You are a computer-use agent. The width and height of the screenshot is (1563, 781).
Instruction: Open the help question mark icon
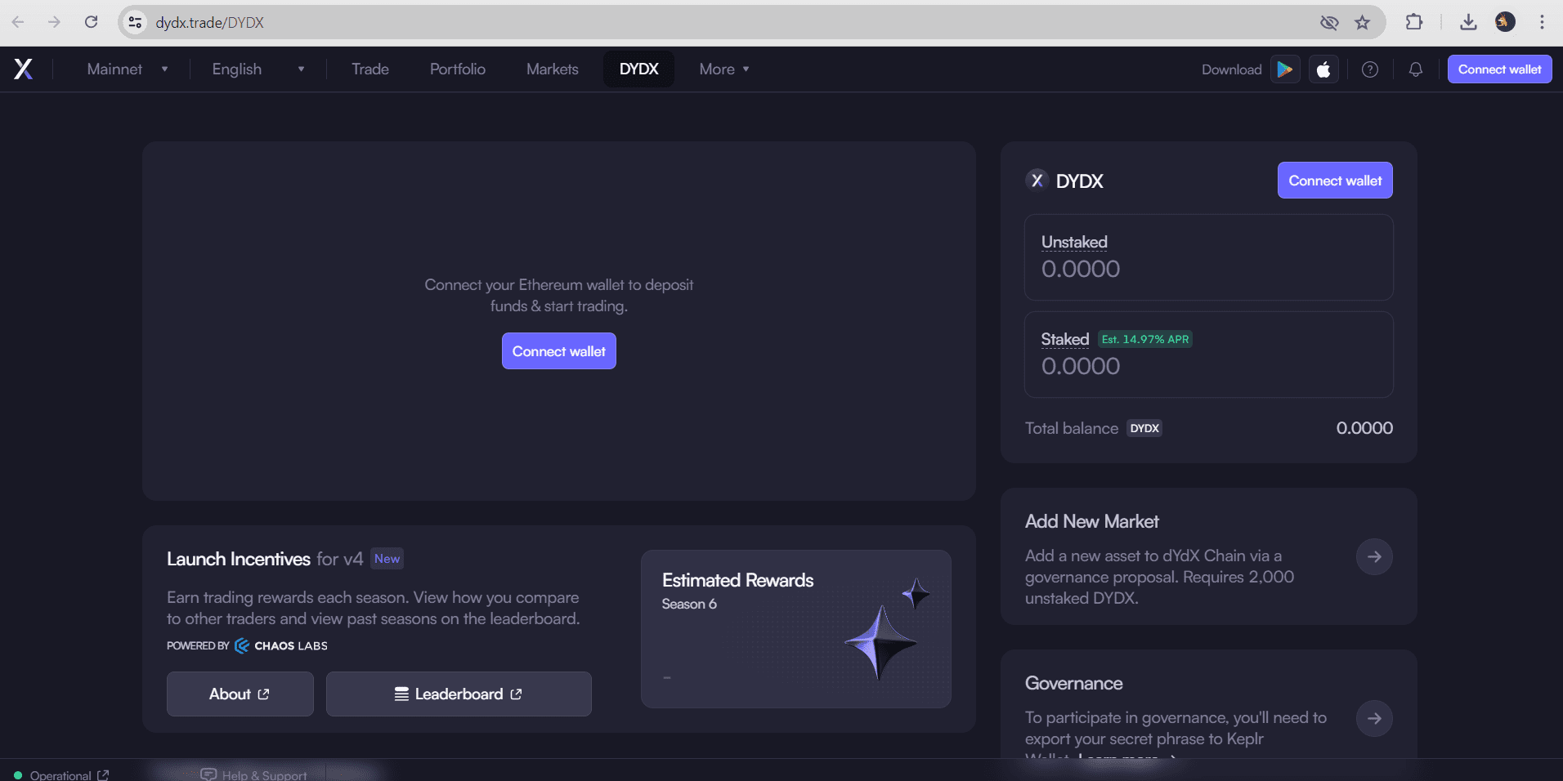pos(1370,69)
